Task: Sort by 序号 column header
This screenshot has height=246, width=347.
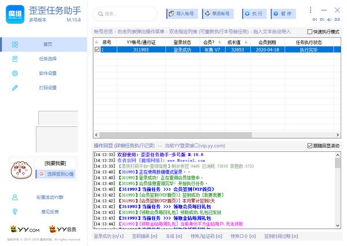Action: click(x=106, y=42)
